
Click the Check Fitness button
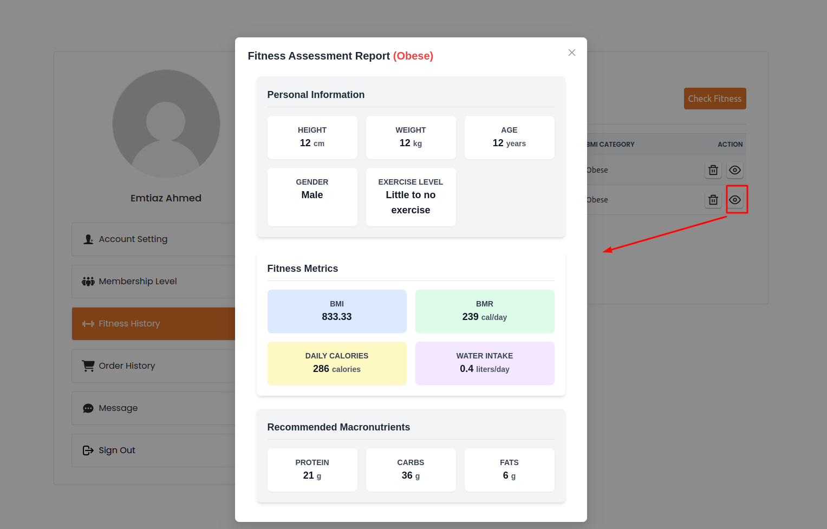coord(714,99)
